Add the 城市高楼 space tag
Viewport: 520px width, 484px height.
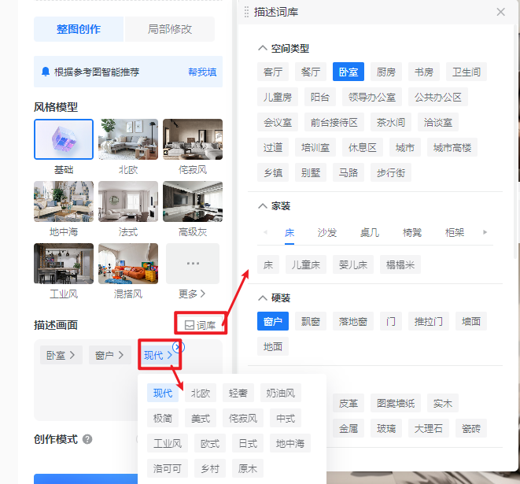[x=452, y=147]
